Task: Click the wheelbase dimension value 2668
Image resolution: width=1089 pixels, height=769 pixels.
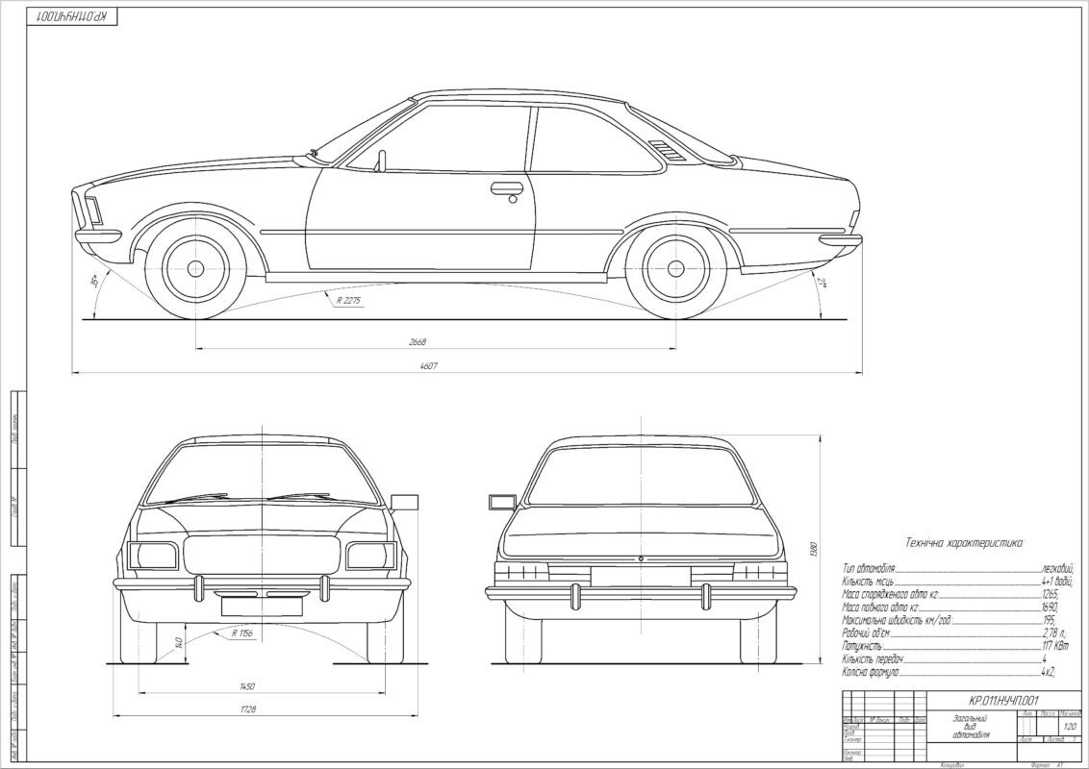Action: tap(418, 341)
